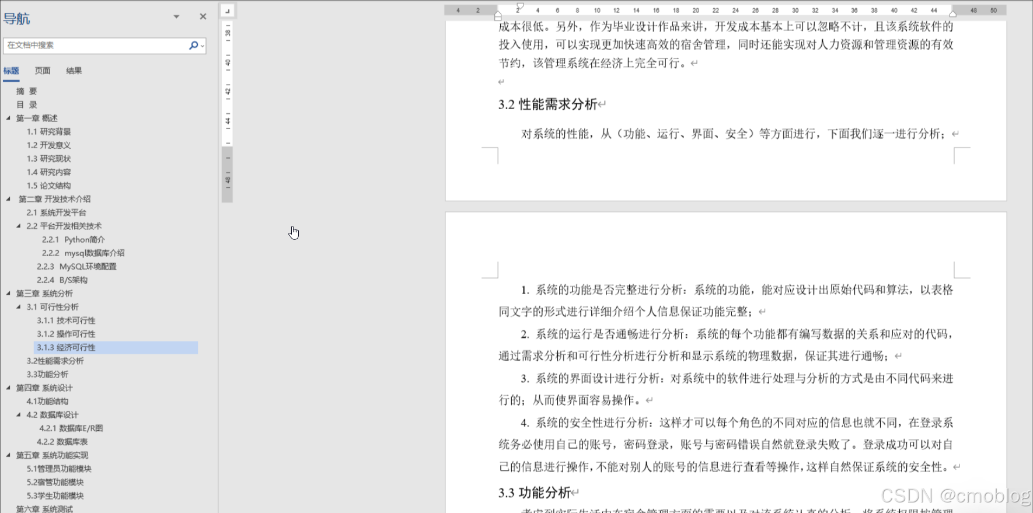1033x513 pixels.
Task: Close the navigation pane
Action: 203,16
